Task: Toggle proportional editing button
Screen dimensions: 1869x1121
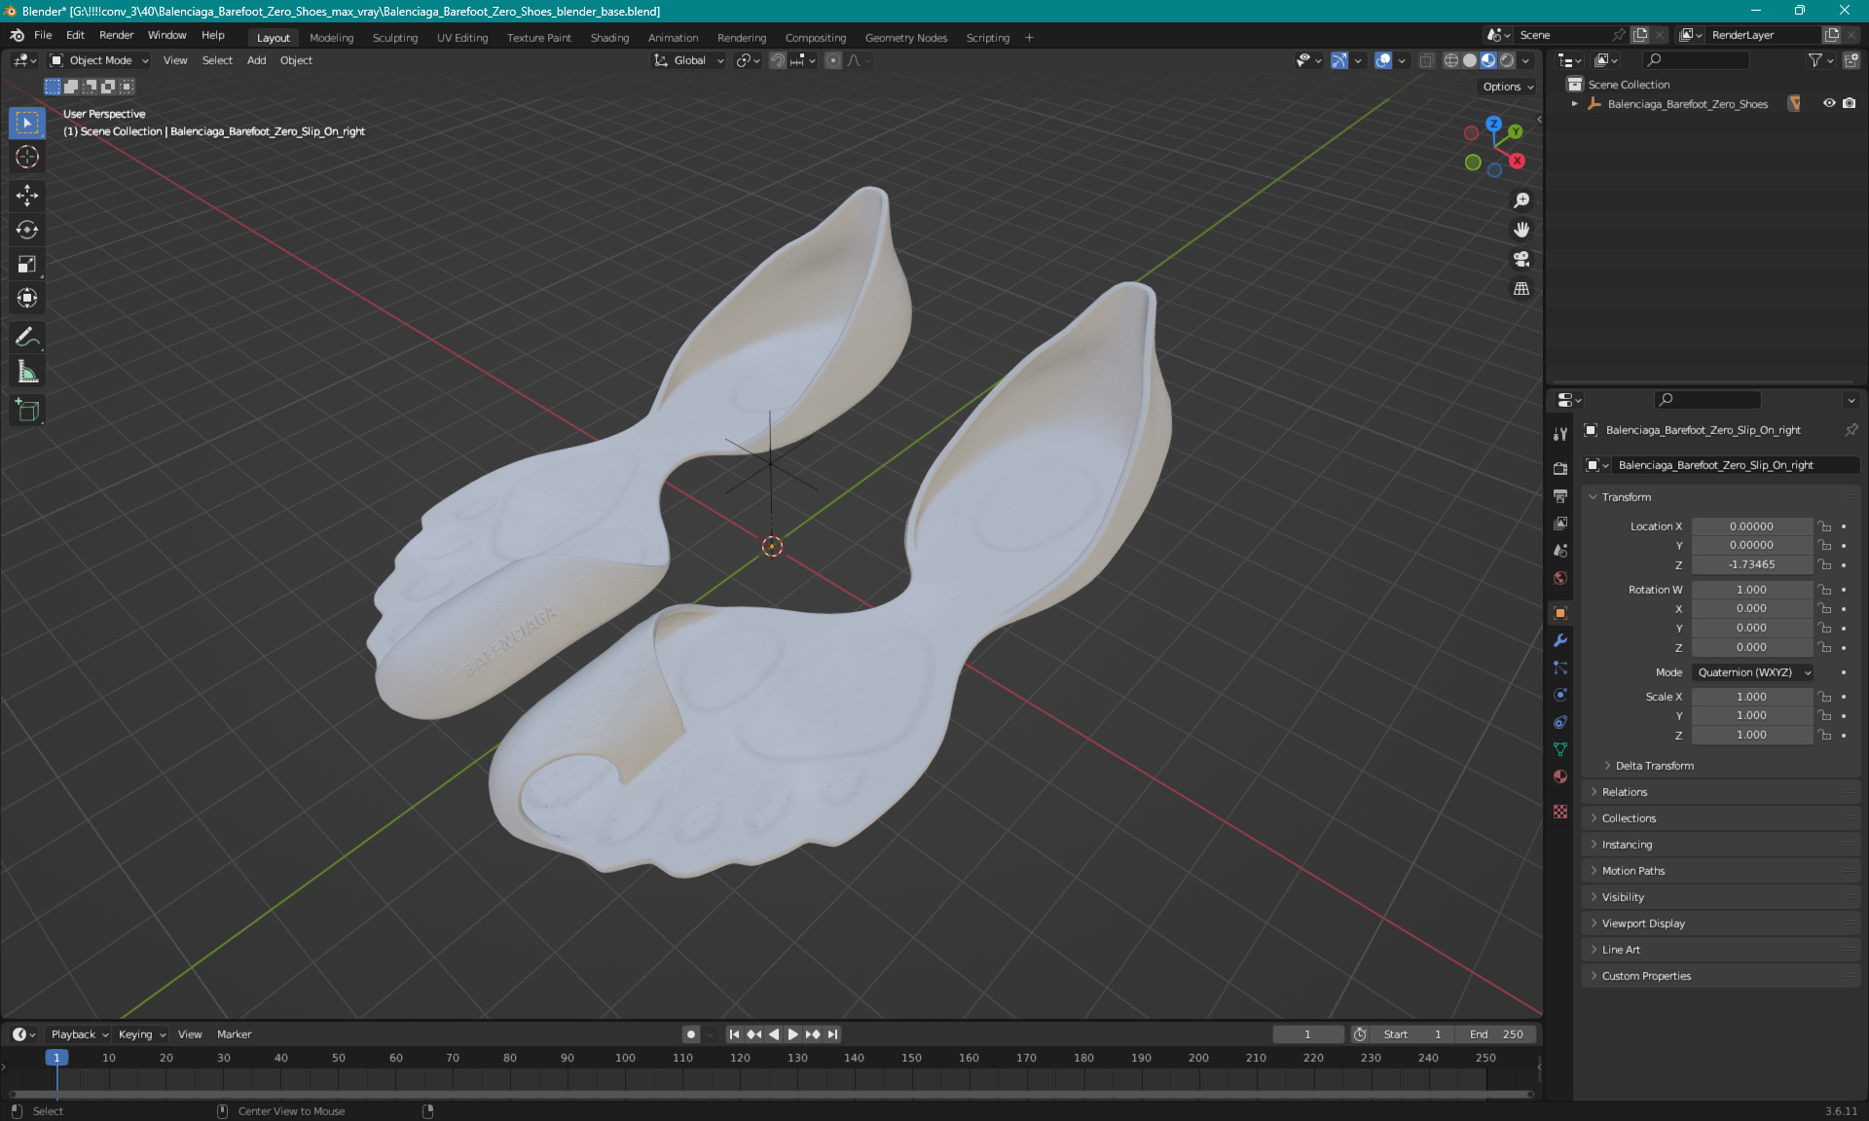Action: pyautogui.click(x=833, y=60)
